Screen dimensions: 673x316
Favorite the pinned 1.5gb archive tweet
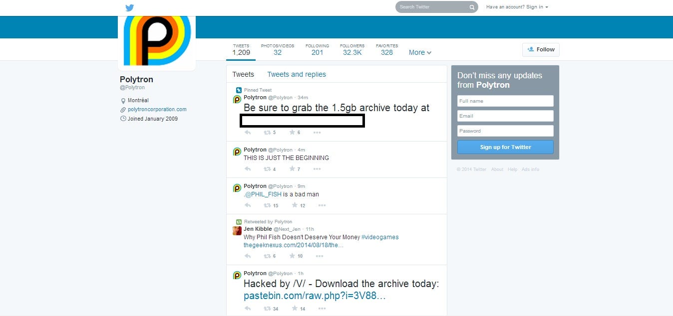coord(292,133)
